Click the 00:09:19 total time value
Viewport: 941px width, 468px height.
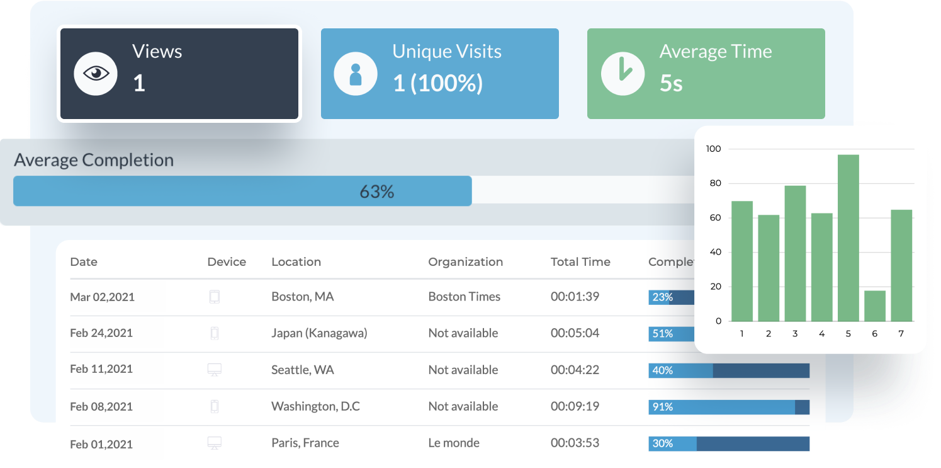click(575, 406)
